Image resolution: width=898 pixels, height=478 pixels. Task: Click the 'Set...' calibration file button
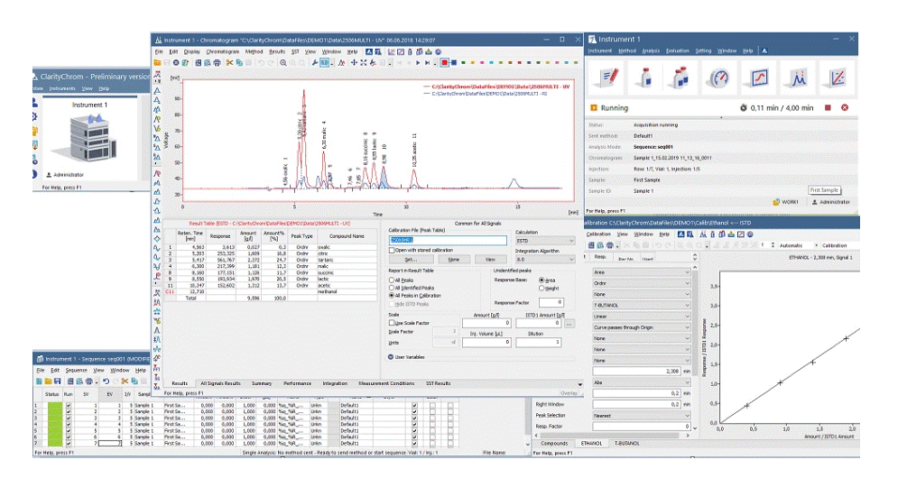click(410, 259)
